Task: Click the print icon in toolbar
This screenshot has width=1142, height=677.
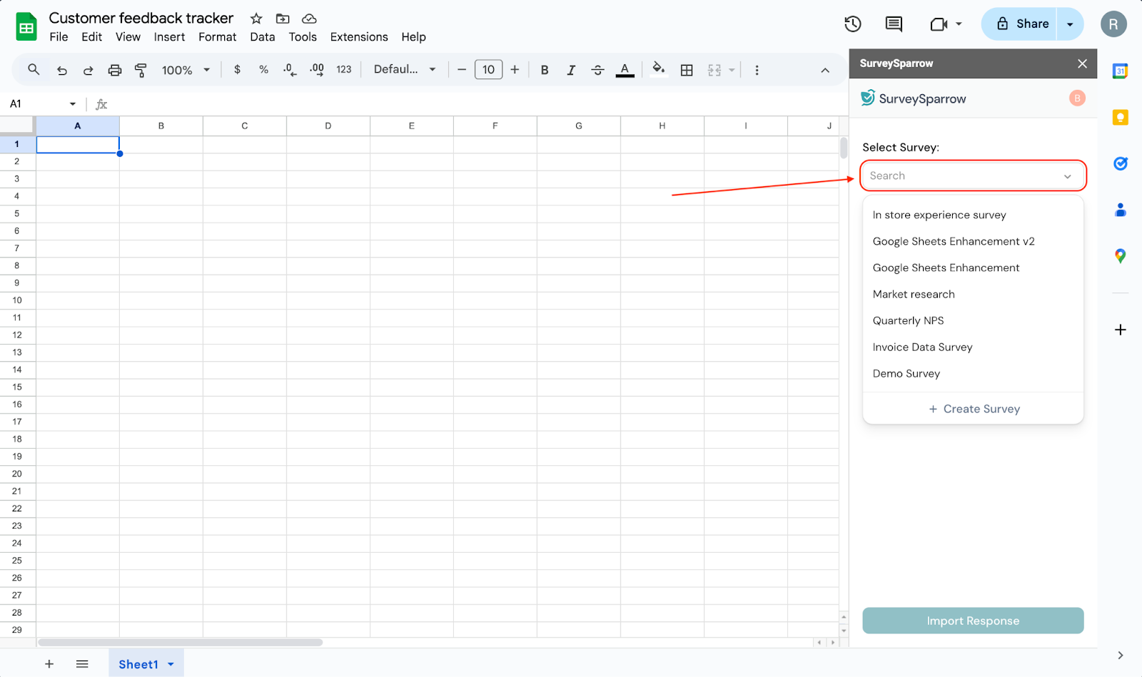Action: 114,70
